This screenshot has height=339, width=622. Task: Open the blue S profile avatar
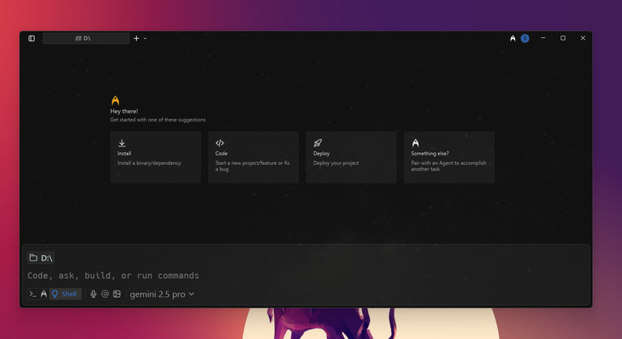[525, 39]
